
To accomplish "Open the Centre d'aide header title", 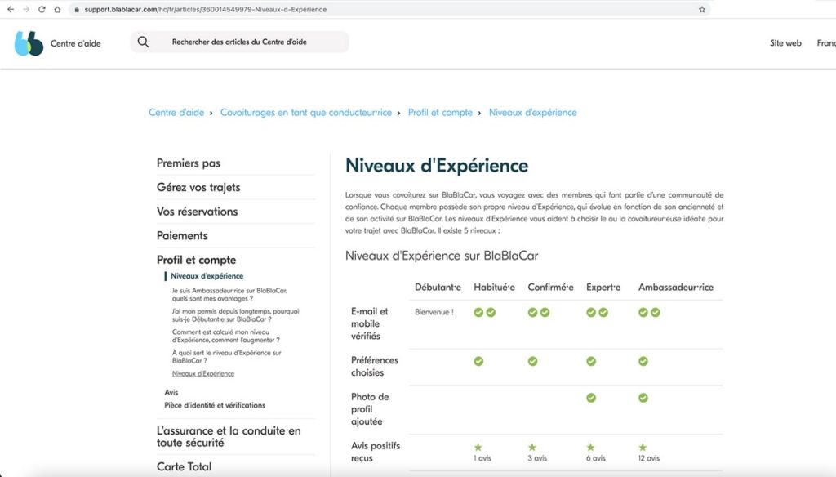I will click(x=76, y=44).
